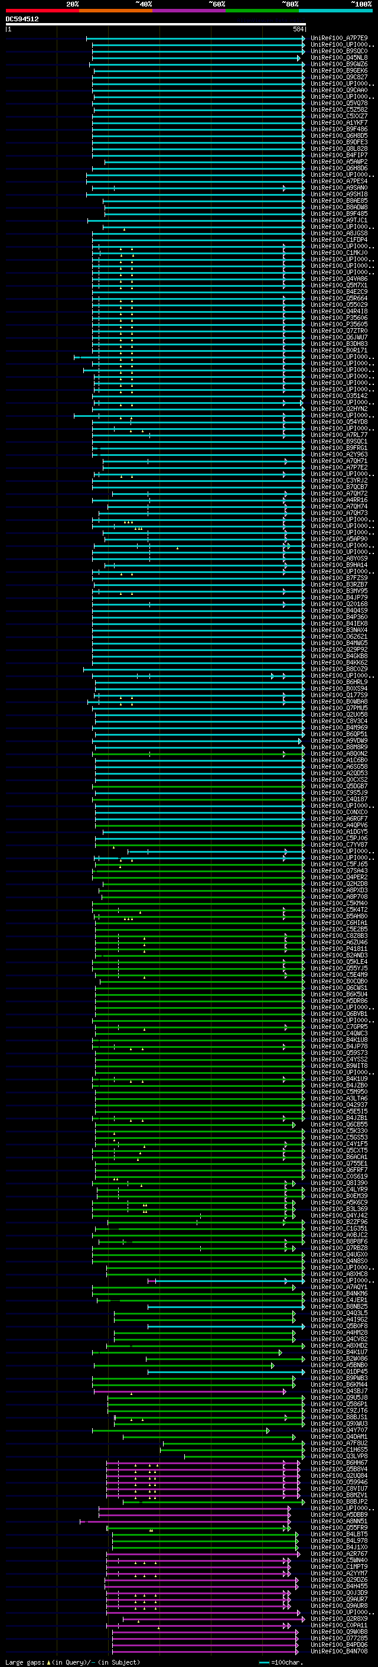Select the UniRef100_B0CQB0 label
This screenshot has width=378, height=1667.
(x=339, y=981)
